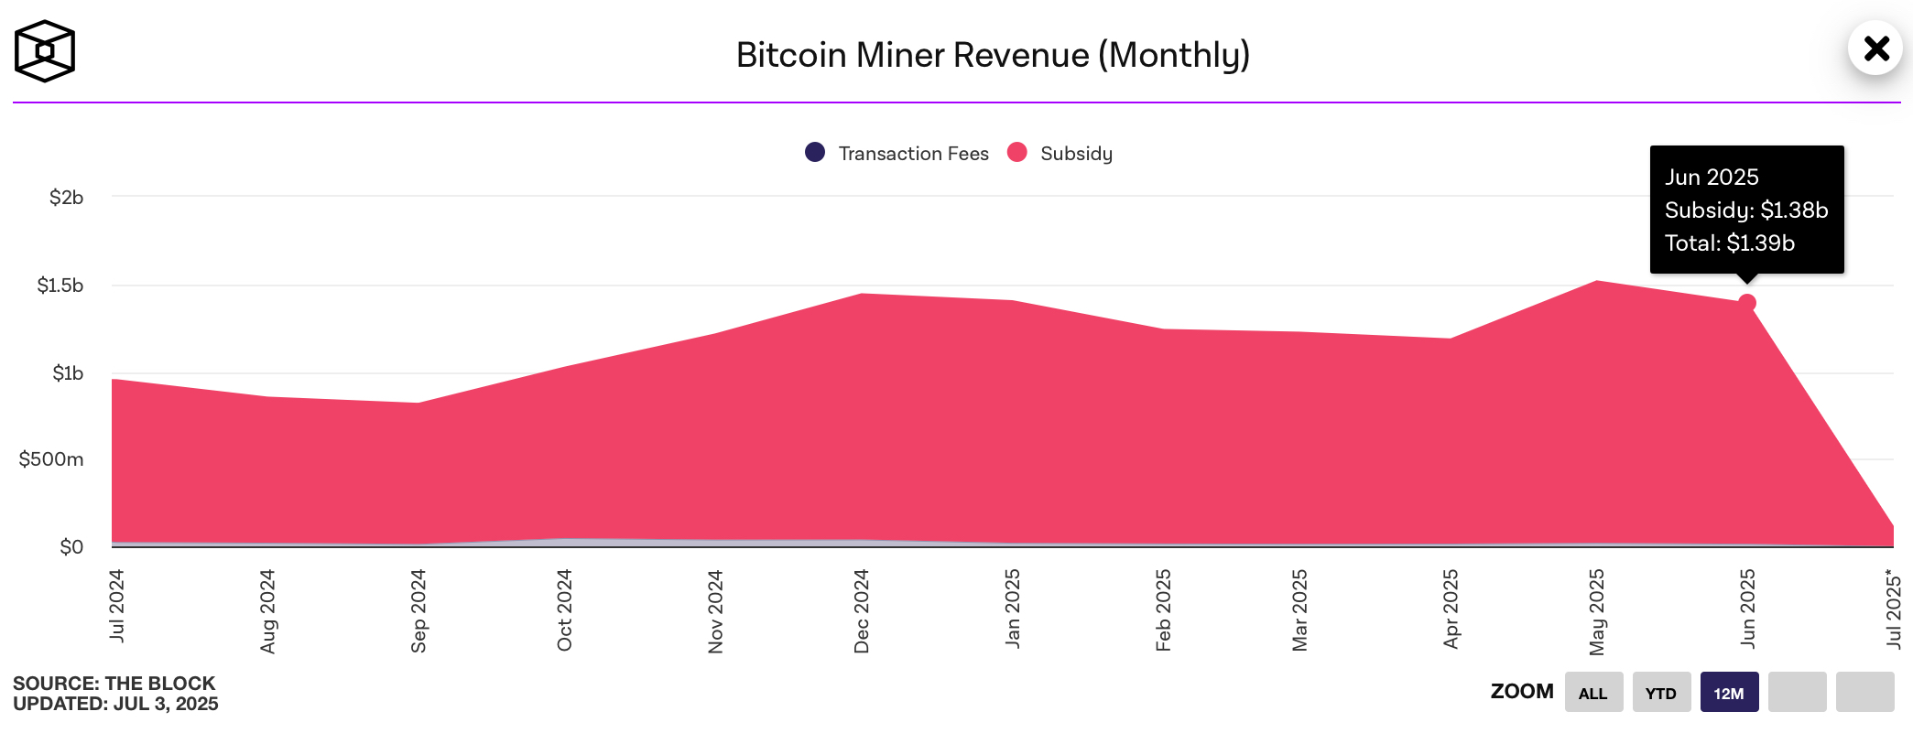This screenshot has width=1913, height=733.
Task: Click the Jun 2025 tooltip box
Action: click(x=1746, y=210)
